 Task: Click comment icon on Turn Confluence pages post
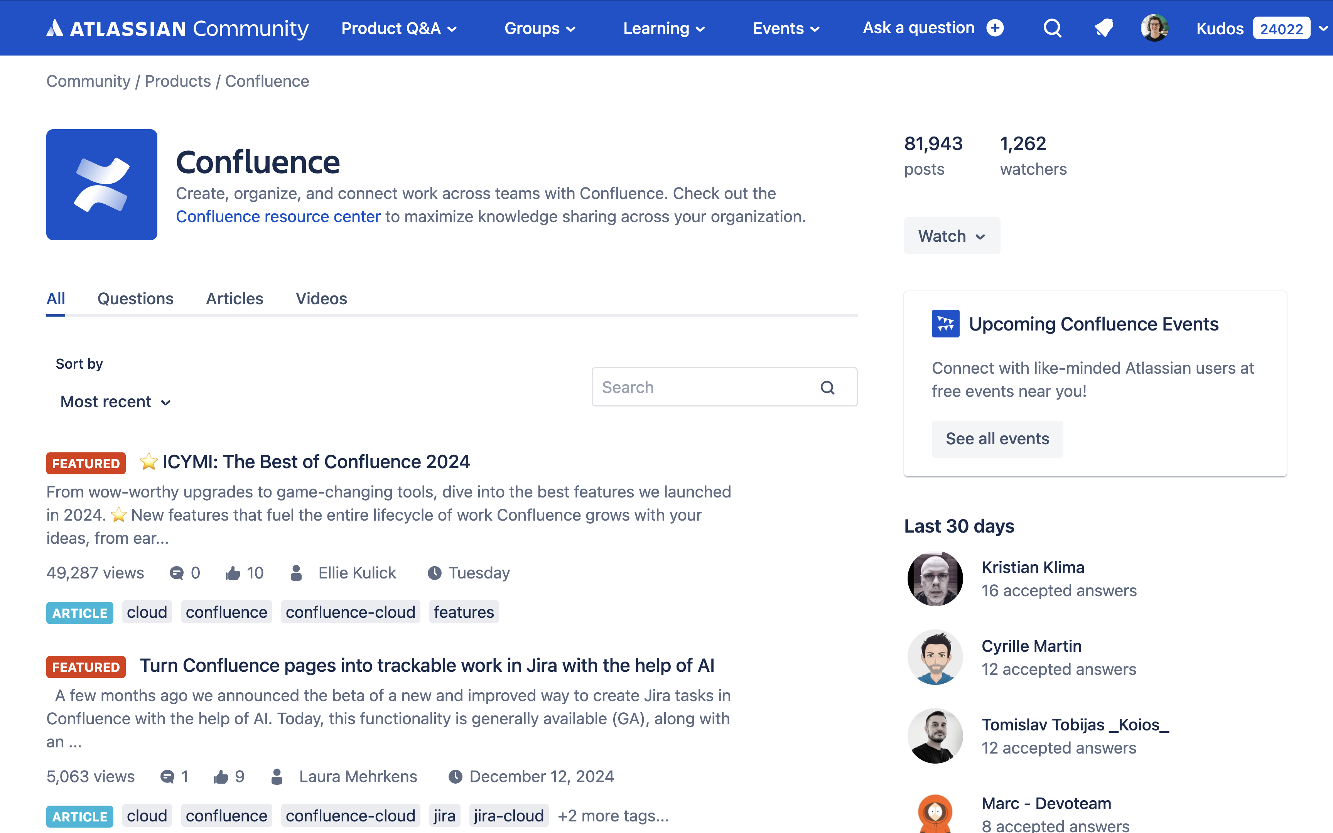[x=167, y=777]
